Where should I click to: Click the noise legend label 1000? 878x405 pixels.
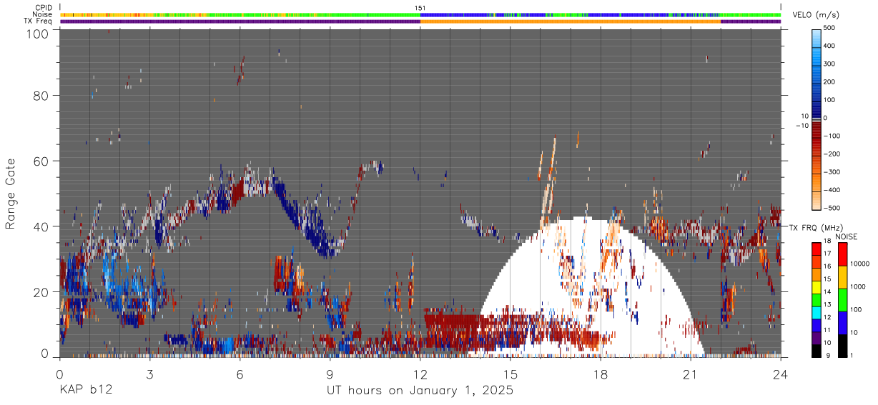(x=859, y=286)
